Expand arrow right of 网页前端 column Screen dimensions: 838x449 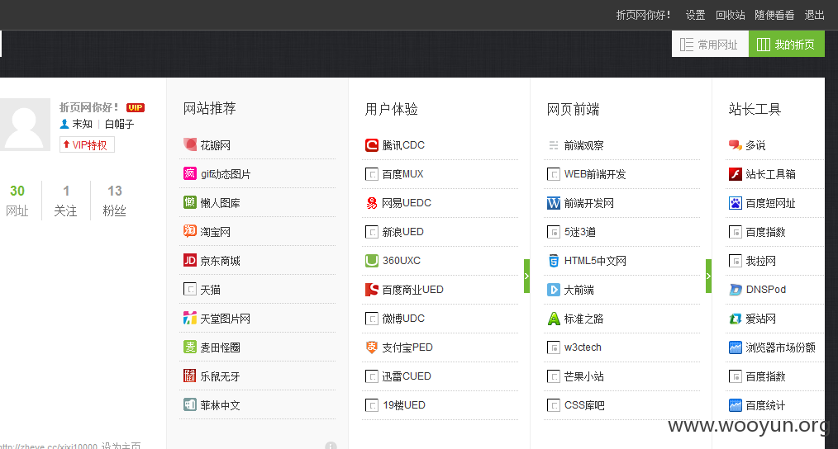tap(709, 276)
